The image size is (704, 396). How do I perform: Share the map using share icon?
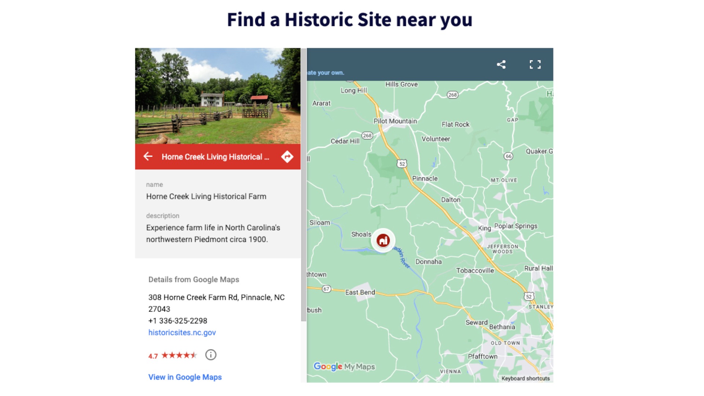click(501, 65)
